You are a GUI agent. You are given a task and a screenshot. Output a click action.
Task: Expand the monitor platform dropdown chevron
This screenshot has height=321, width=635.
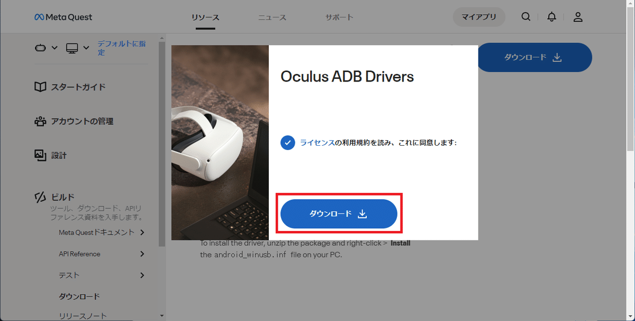point(86,48)
